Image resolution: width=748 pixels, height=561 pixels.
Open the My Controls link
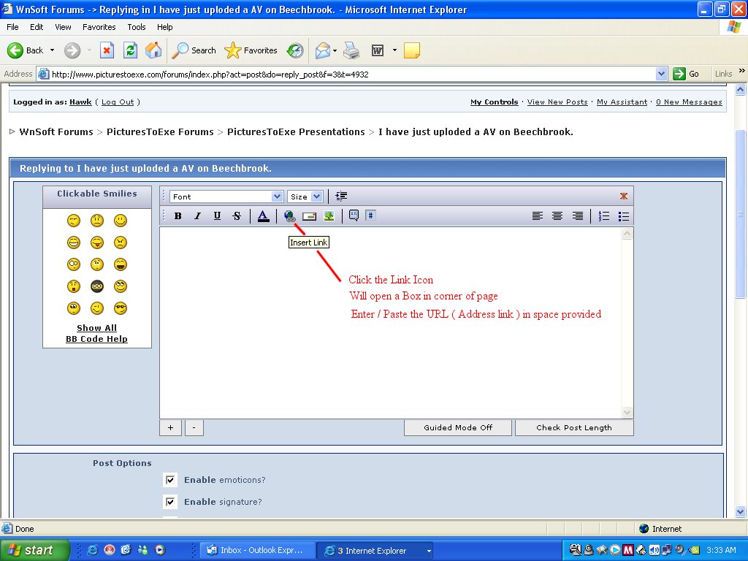pos(495,102)
